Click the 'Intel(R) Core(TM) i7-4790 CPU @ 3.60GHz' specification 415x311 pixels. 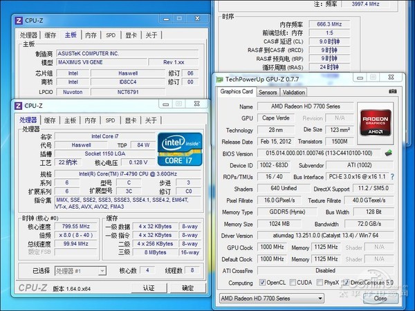coord(128,173)
